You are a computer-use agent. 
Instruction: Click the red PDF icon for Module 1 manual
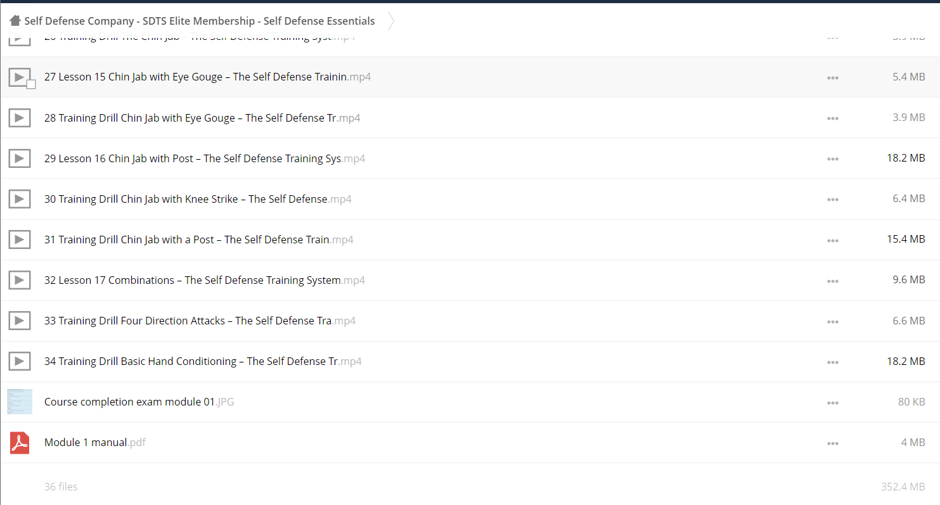tap(20, 442)
